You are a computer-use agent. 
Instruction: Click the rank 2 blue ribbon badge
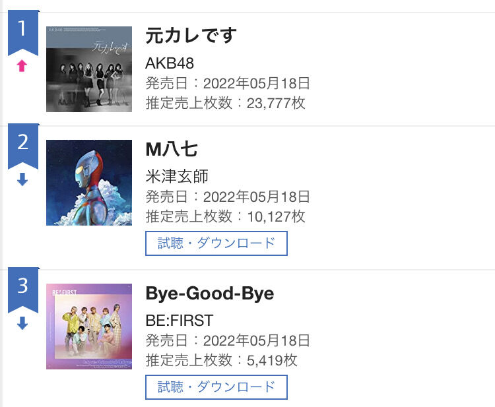click(x=23, y=146)
